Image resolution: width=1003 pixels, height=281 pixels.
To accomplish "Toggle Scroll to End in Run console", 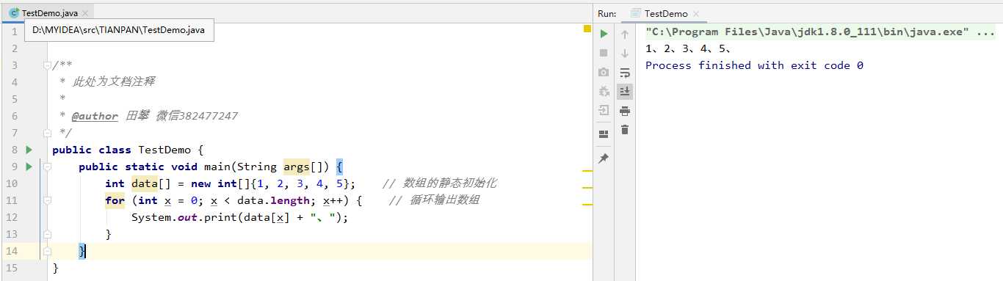I will tap(625, 91).
